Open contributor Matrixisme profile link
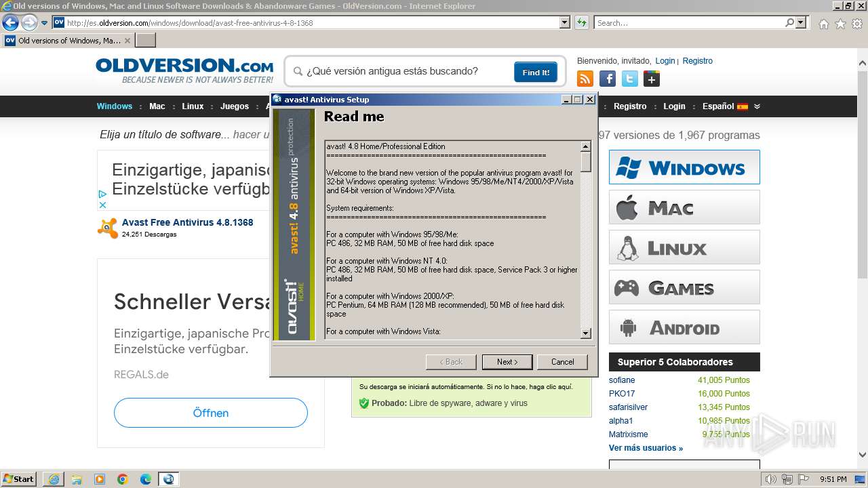The height and width of the screenshot is (488, 868). (628, 434)
